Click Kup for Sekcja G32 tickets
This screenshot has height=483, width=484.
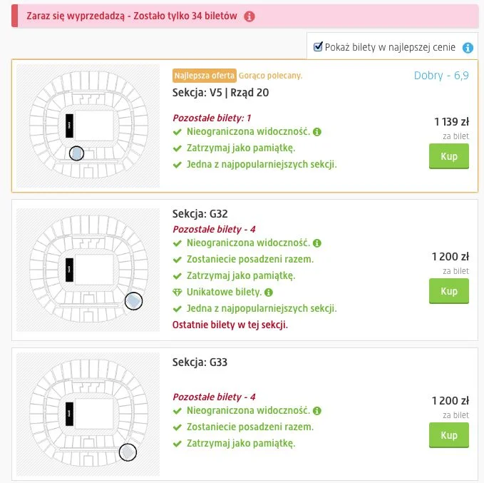[x=449, y=291]
